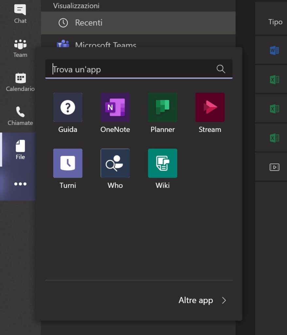Click the chevron next to Altre app
Image resolution: width=287 pixels, height=335 pixels.
[224, 300]
